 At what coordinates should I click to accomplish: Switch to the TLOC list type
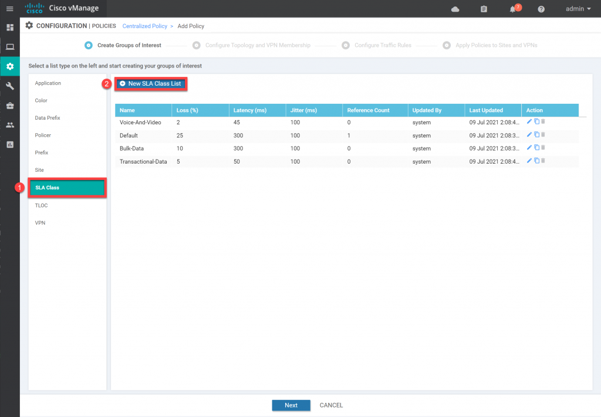coord(41,205)
